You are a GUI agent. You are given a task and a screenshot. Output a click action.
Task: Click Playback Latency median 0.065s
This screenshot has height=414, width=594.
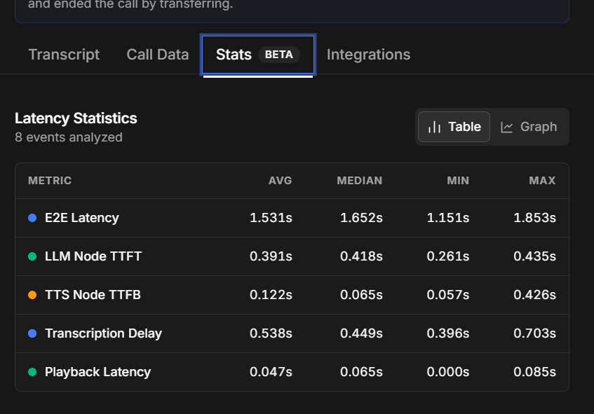(x=361, y=372)
